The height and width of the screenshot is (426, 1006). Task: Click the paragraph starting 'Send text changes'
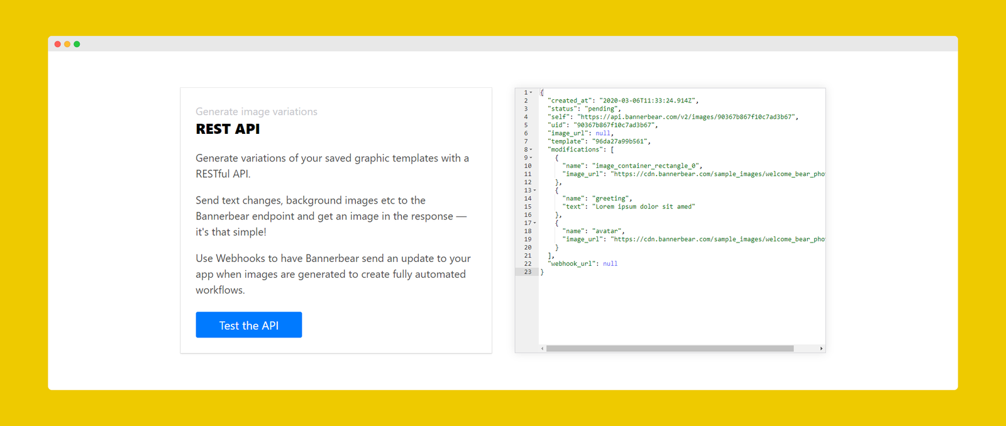point(331,216)
